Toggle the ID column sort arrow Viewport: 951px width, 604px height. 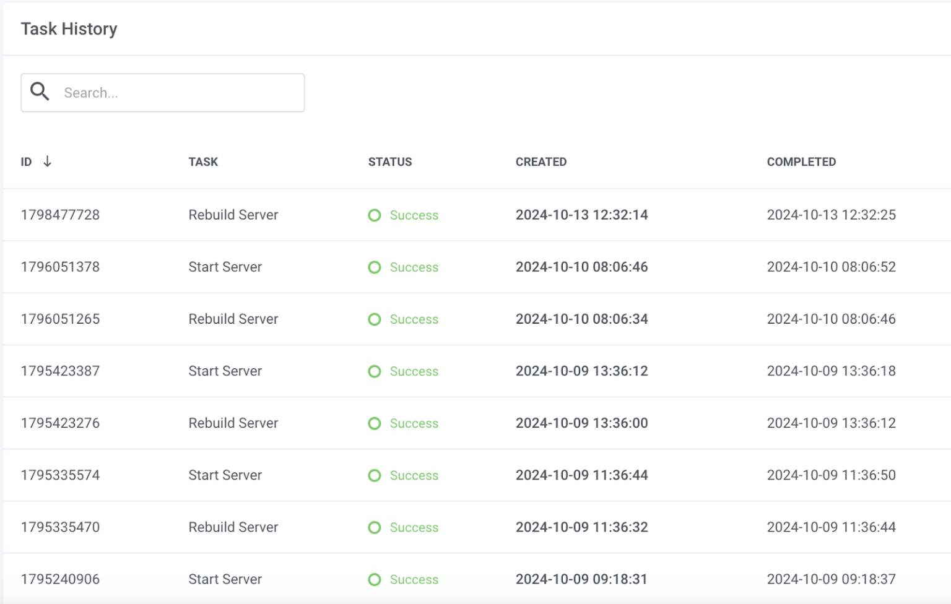point(48,162)
